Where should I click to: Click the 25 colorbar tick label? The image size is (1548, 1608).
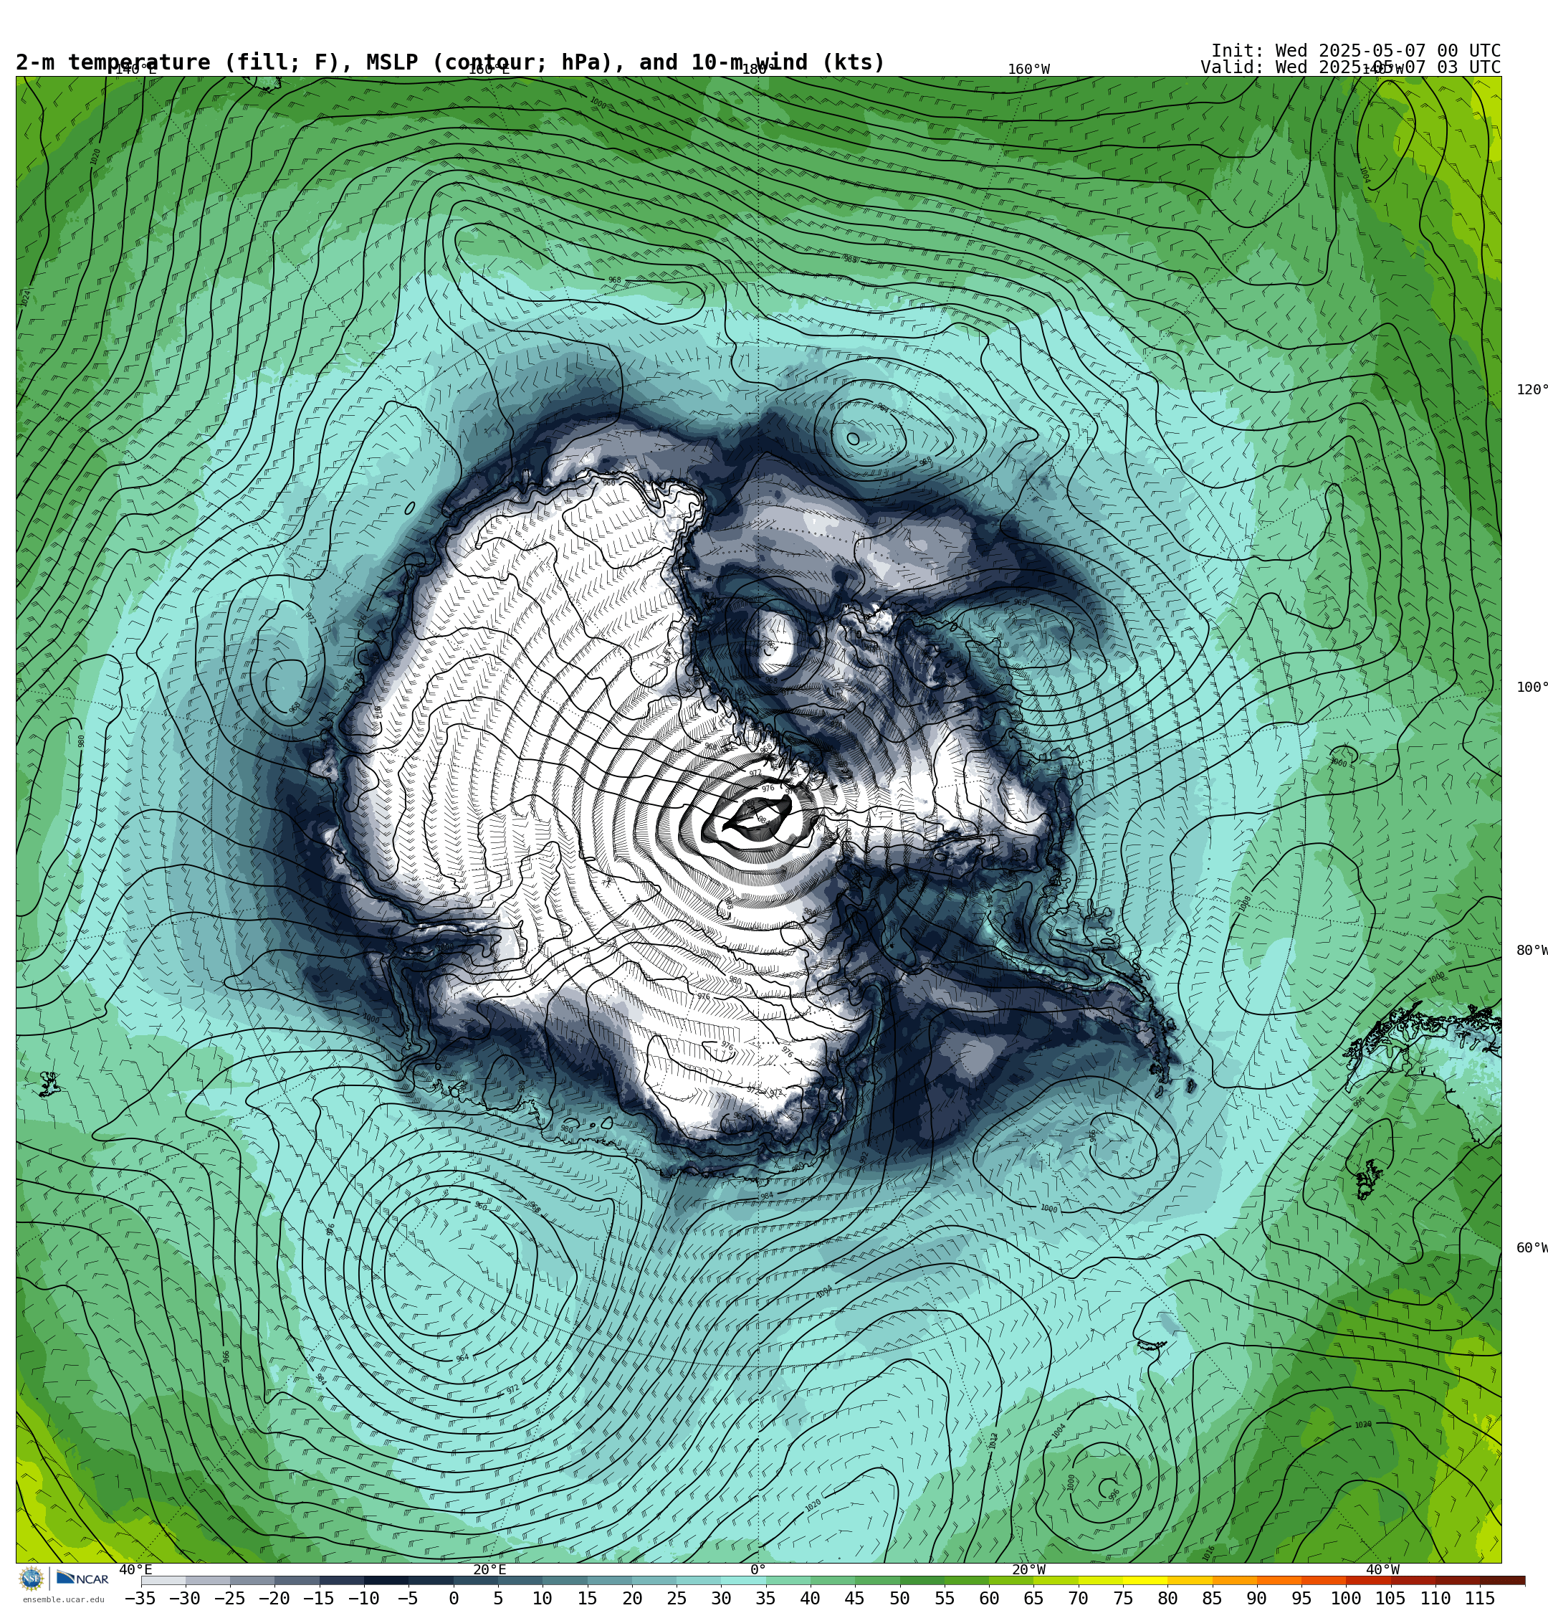(x=676, y=1598)
